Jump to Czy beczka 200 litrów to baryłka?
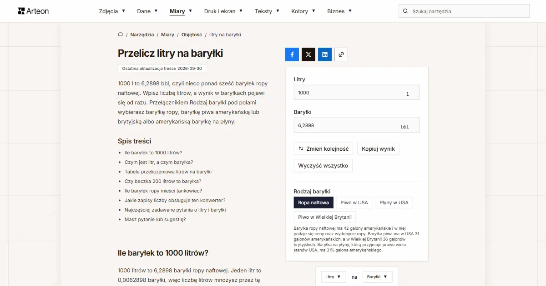 (x=163, y=181)
